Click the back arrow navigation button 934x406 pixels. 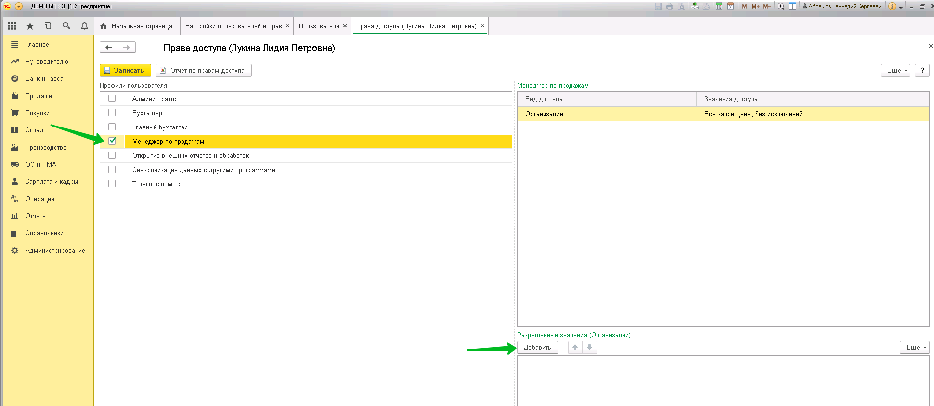pos(109,48)
